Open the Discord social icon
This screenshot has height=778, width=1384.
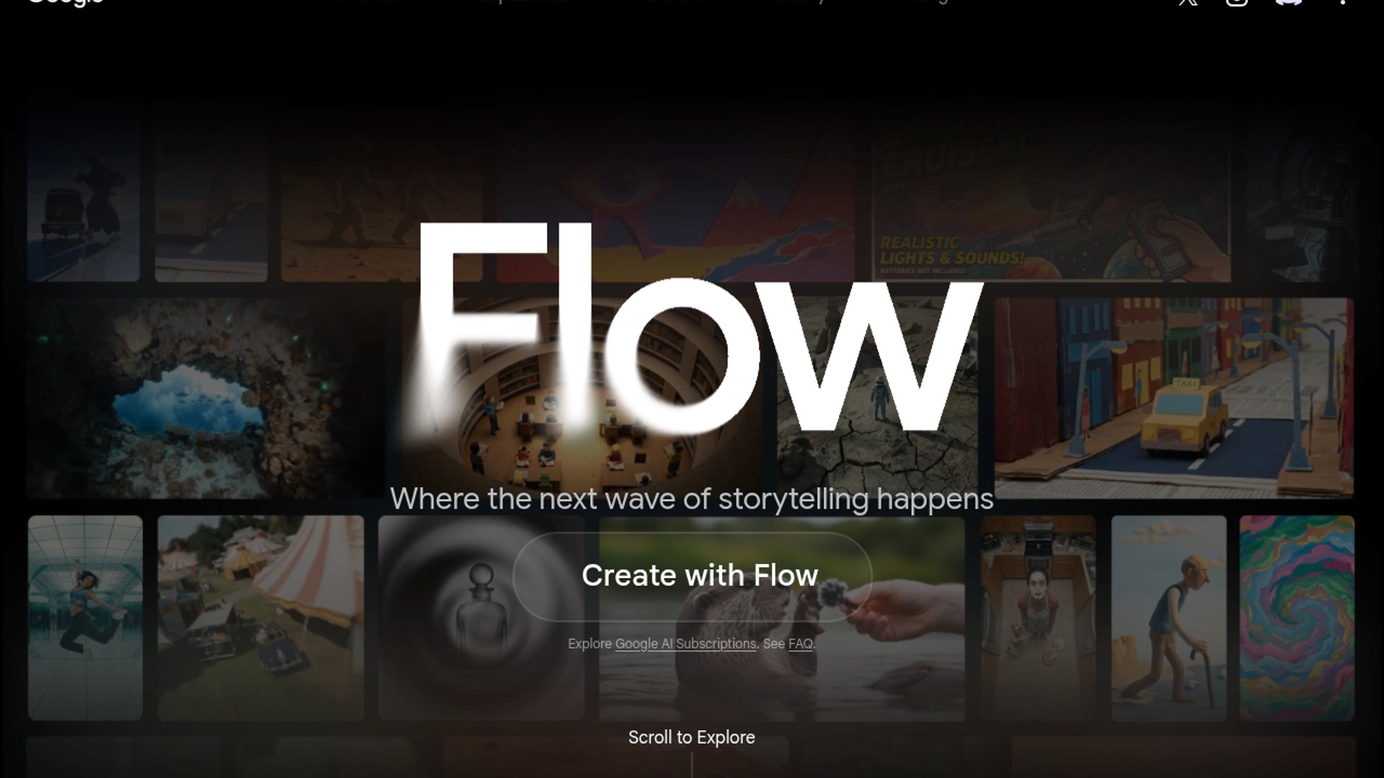pyautogui.click(x=1289, y=2)
